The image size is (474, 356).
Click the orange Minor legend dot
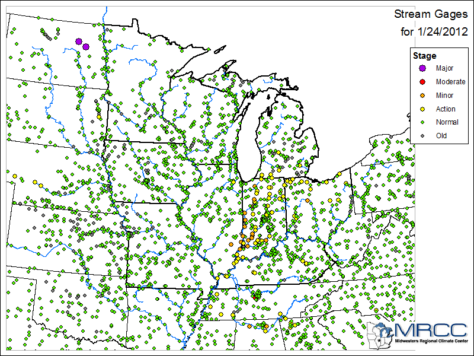(422, 96)
